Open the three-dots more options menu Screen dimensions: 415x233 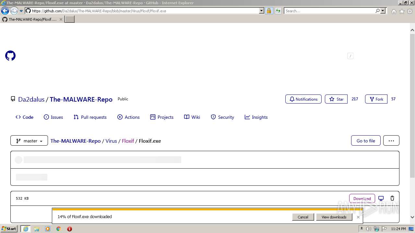pyautogui.click(x=391, y=140)
